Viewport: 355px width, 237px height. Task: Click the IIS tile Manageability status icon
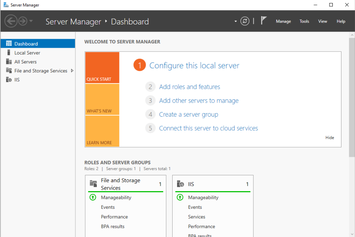click(x=180, y=197)
